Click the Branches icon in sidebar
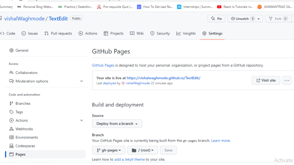This screenshot has width=294, height=165. pos(11,103)
